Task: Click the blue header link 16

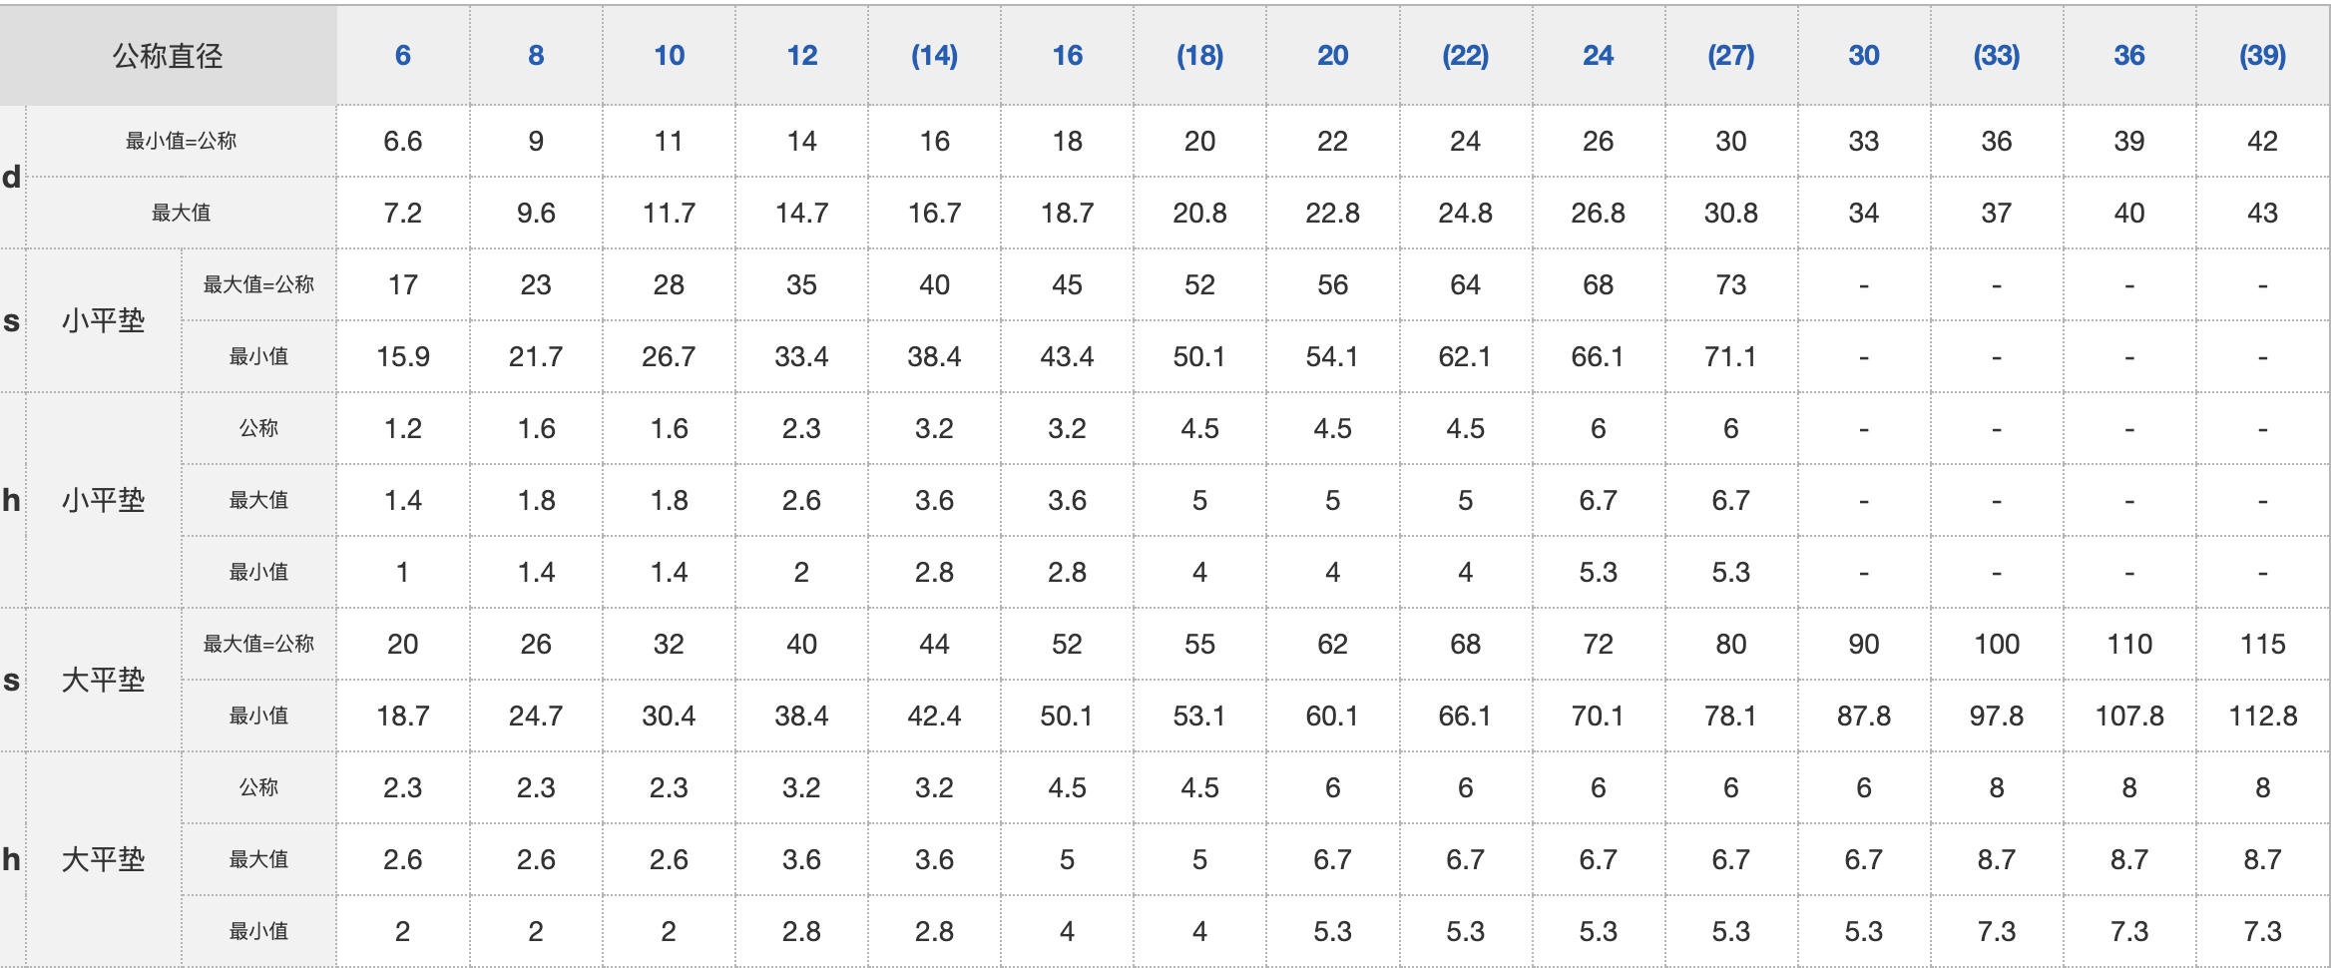Action: pos(1067,56)
